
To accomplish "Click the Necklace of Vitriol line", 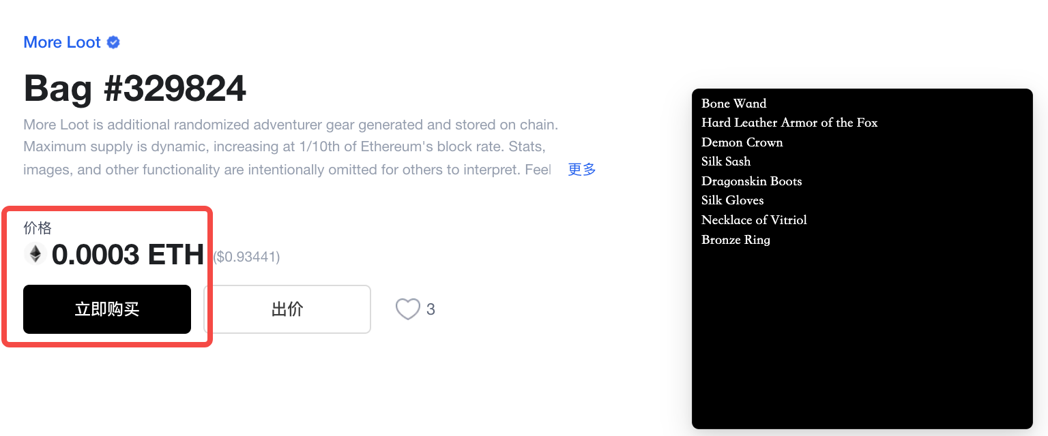I will click(754, 220).
